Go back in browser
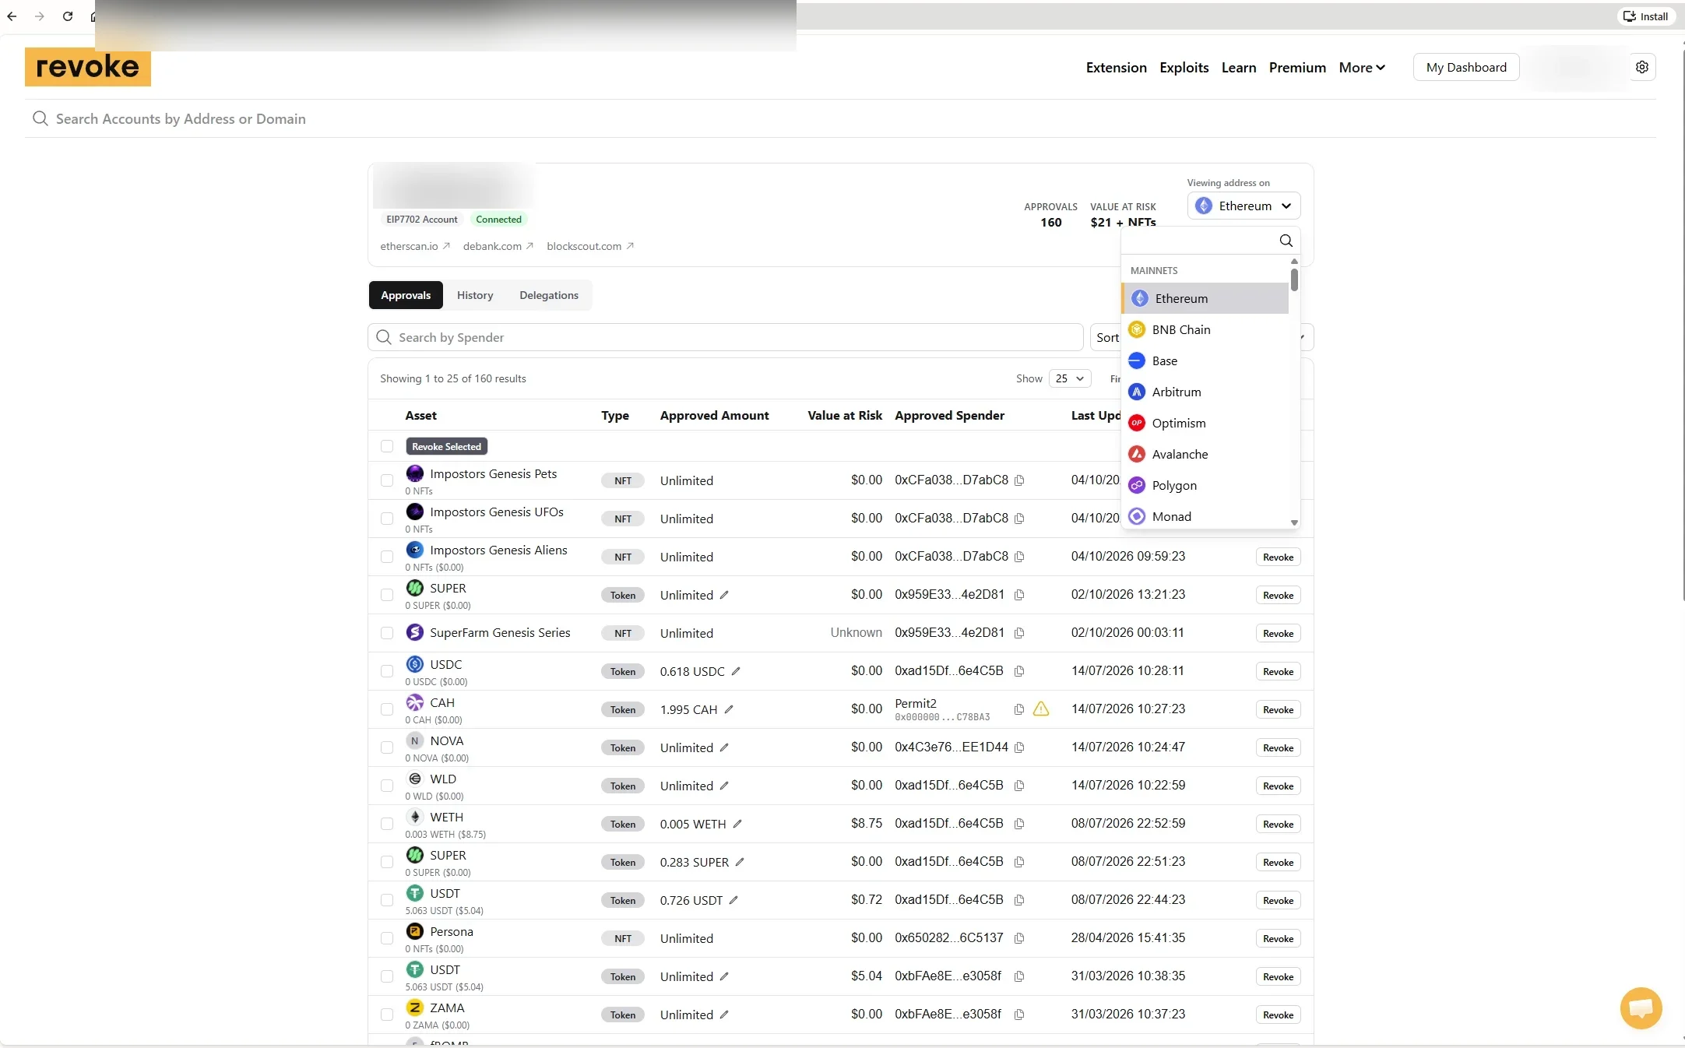Image resolution: width=1685 pixels, height=1048 pixels. click(12, 16)
